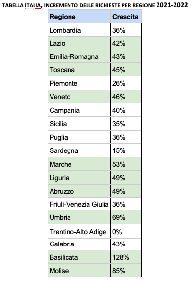Click the Campania region cell
Image resolution: width=193 pixels, height=282 pixels.
pyautogui.click(x=79, y=110)
